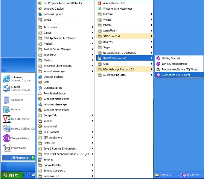Open Getting Started in WebSphere MQ submenu
This screenshot has width=204, height=179.
click(179, 58)
